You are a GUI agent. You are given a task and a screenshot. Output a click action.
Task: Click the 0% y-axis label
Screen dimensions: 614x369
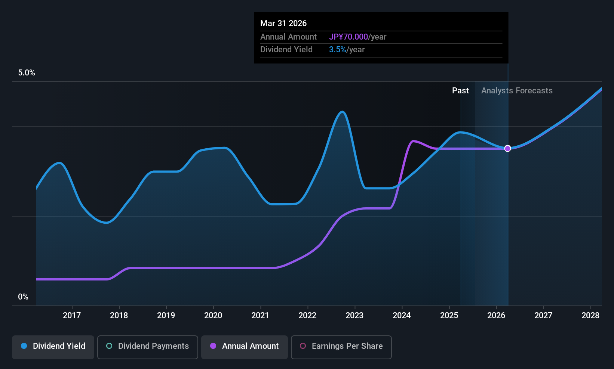[23, 297]
